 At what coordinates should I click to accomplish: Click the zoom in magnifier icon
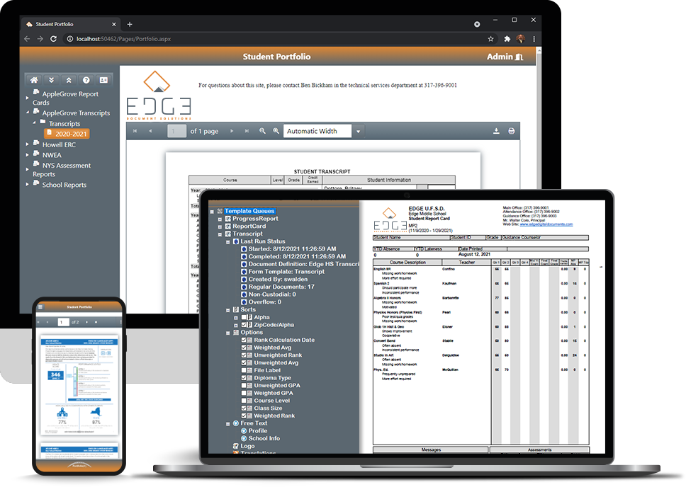pyautogui.click(x=276, y=131)
